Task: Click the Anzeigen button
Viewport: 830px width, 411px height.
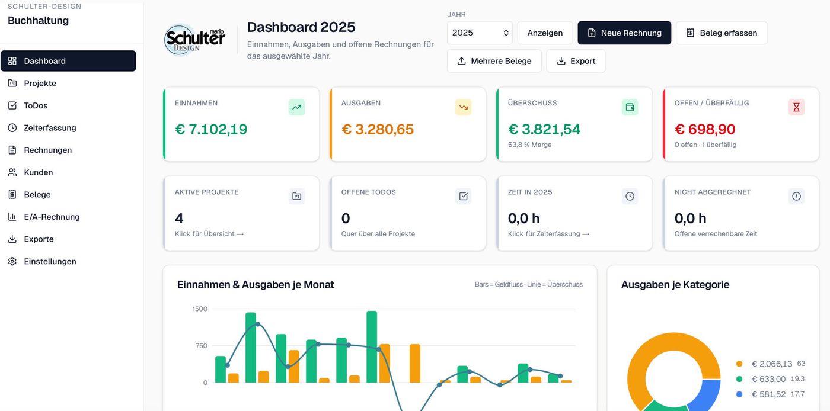Action: (545, 33)
